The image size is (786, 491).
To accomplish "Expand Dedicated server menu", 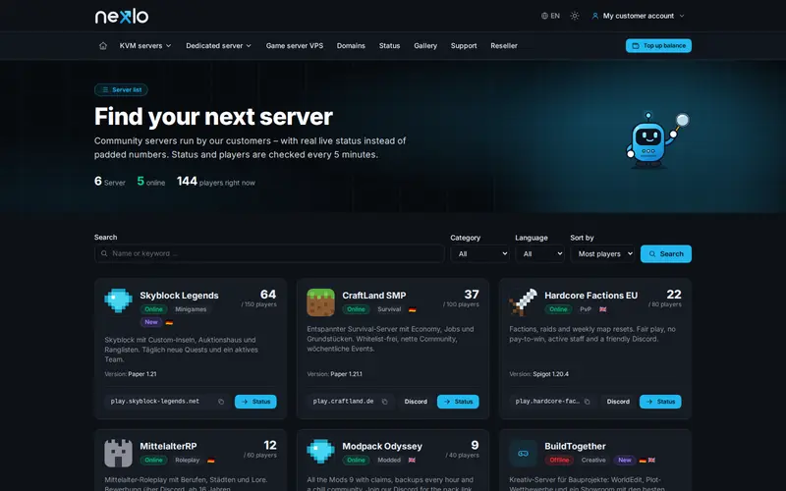I will pos(218,45).
